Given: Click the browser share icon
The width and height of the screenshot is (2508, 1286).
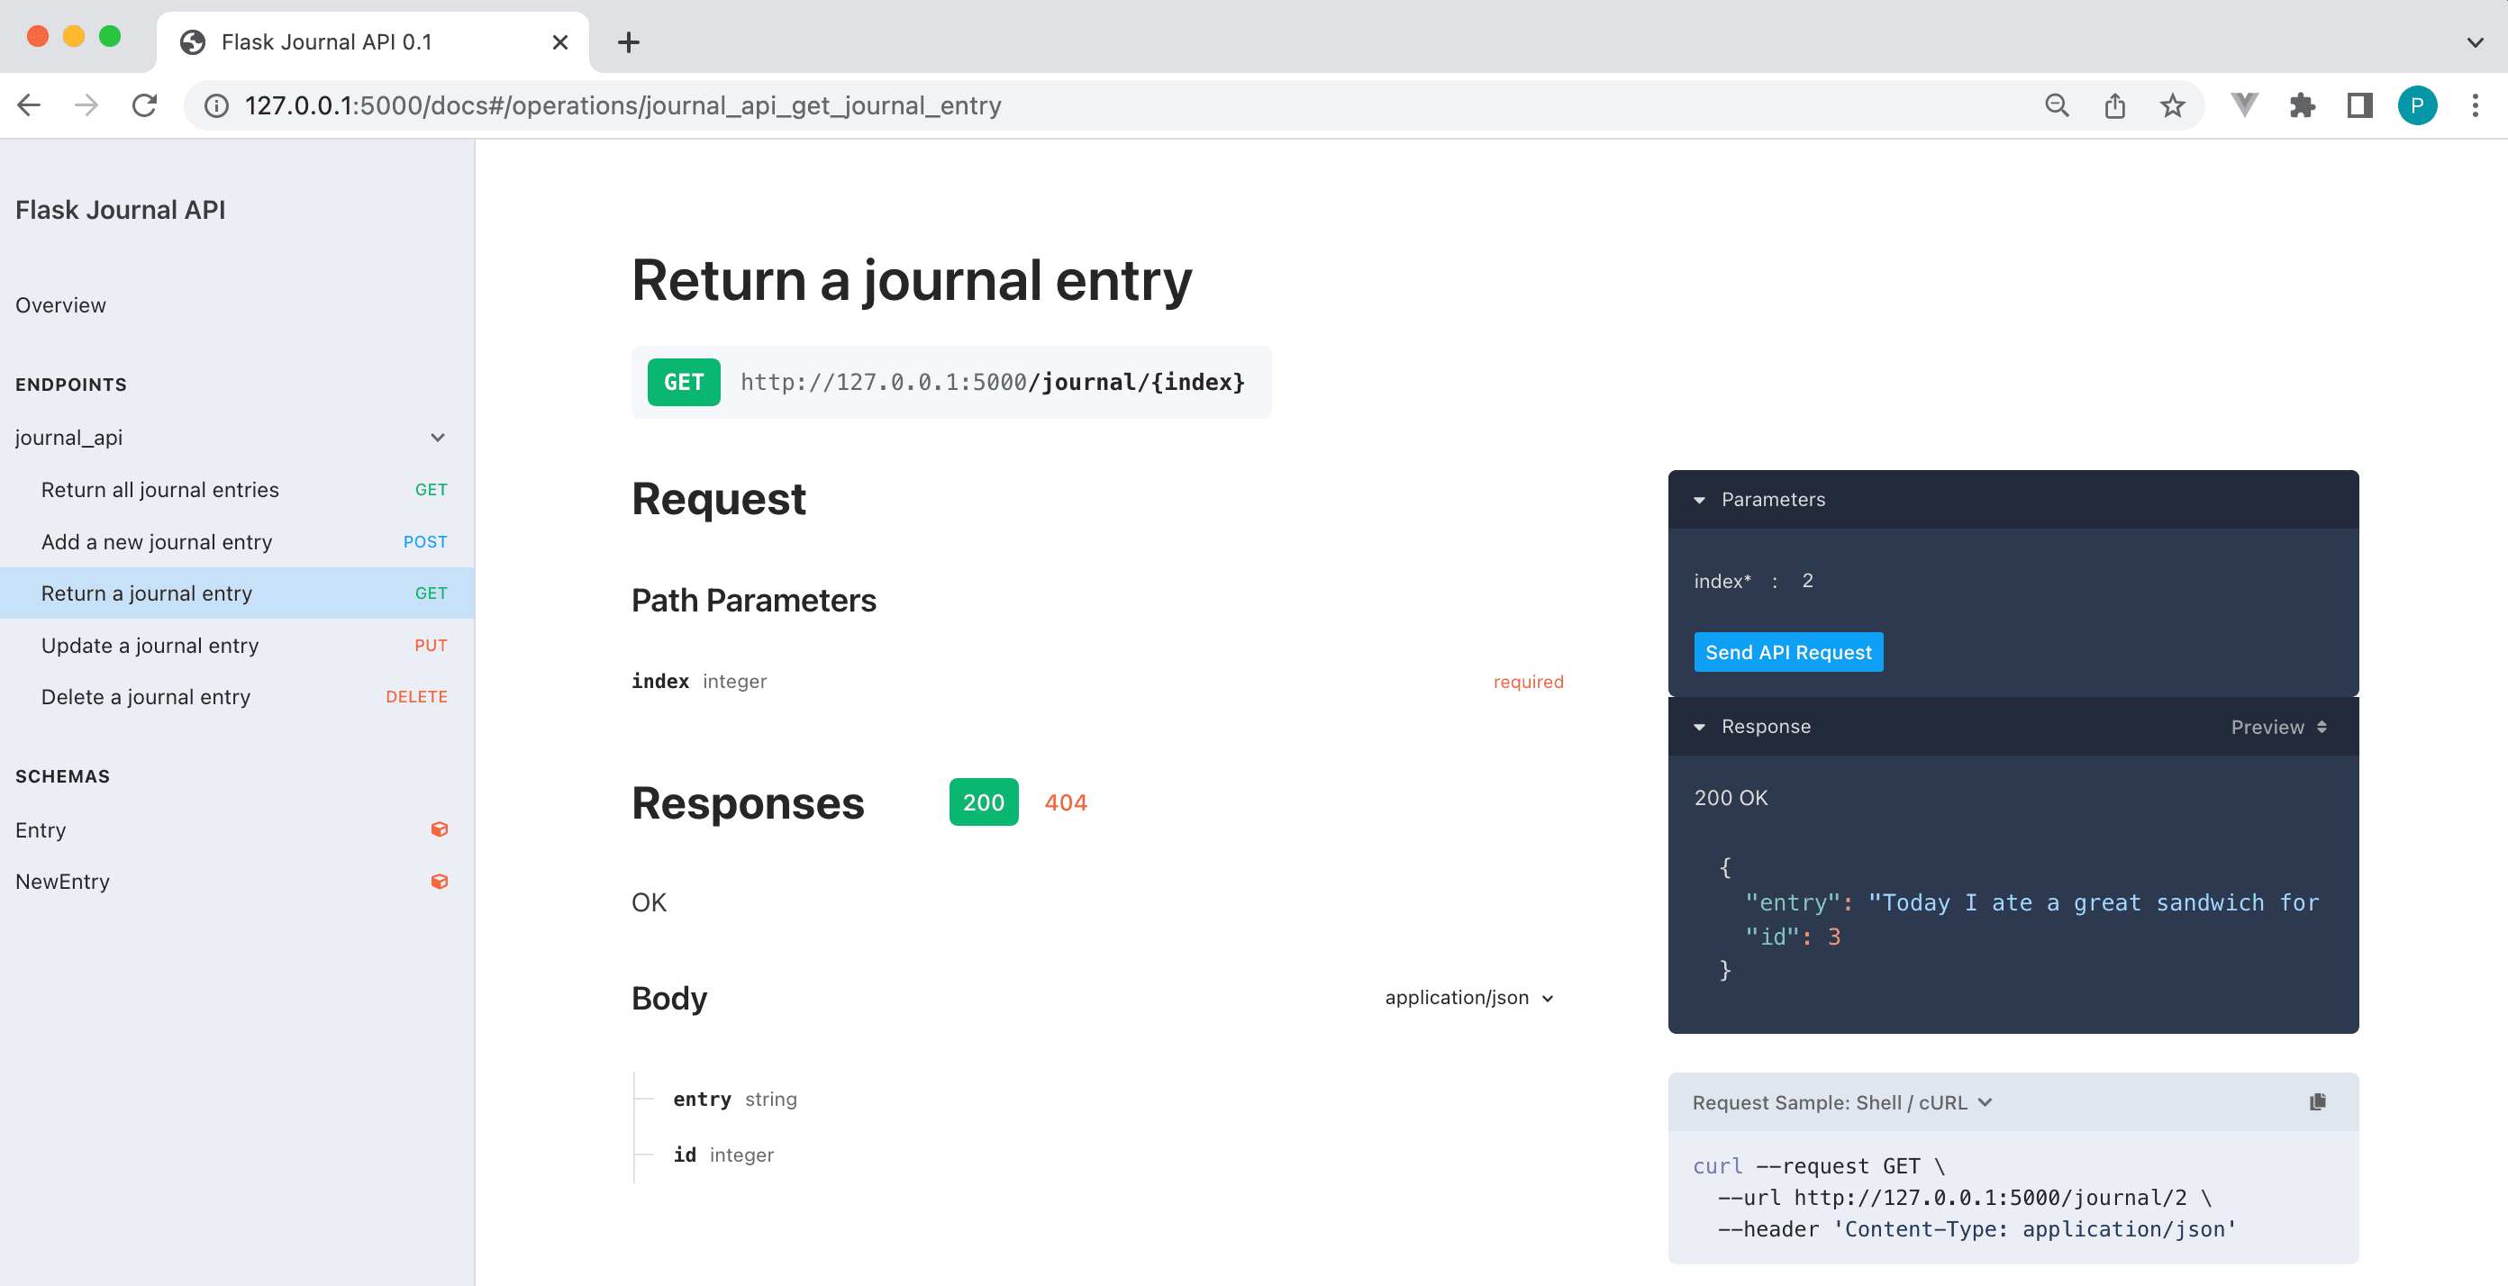Looking at the screenshot, I should [2114, 105].
